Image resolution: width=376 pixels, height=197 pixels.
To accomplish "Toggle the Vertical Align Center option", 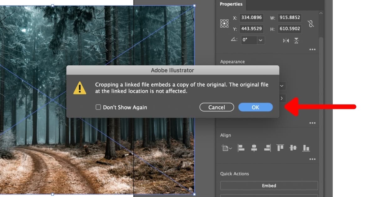I will tap(293, 148).
